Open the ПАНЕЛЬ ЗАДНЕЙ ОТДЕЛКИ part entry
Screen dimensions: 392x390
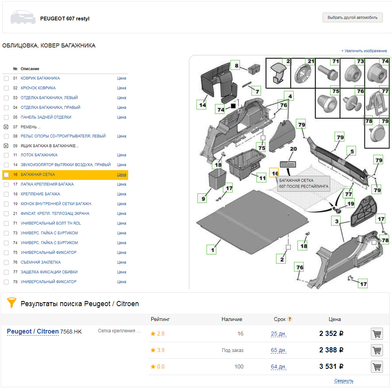(46, 117)
